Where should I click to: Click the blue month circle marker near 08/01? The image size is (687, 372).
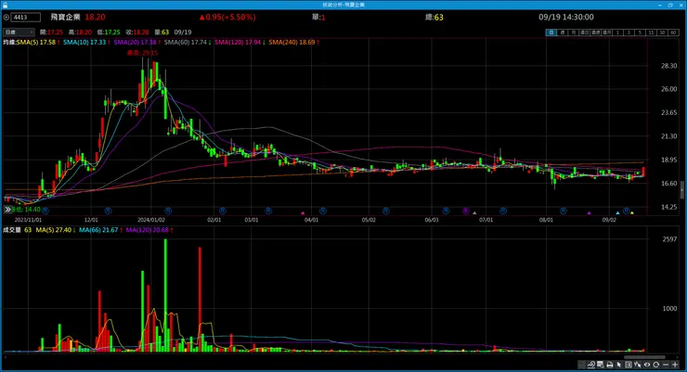564,211
